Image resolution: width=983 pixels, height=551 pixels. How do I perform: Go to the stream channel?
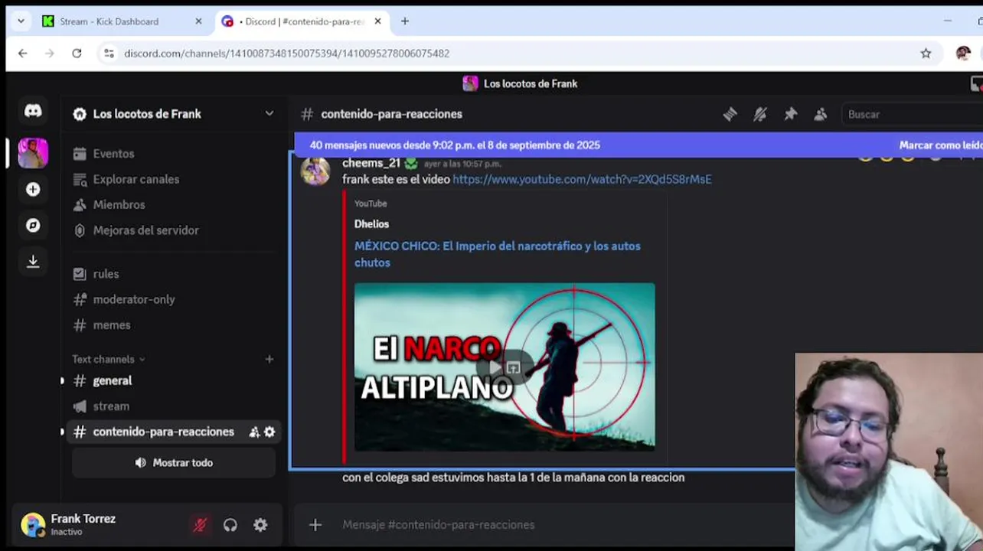point(111,406)
